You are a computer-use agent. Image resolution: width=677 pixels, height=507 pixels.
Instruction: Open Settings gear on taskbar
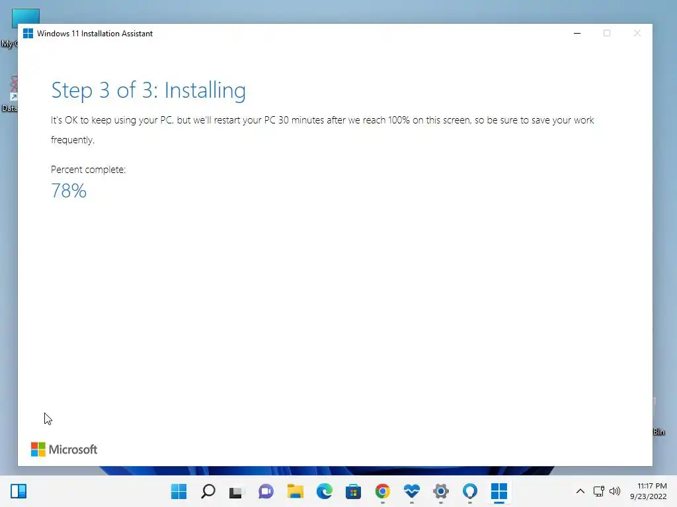(x=441, y=491)
